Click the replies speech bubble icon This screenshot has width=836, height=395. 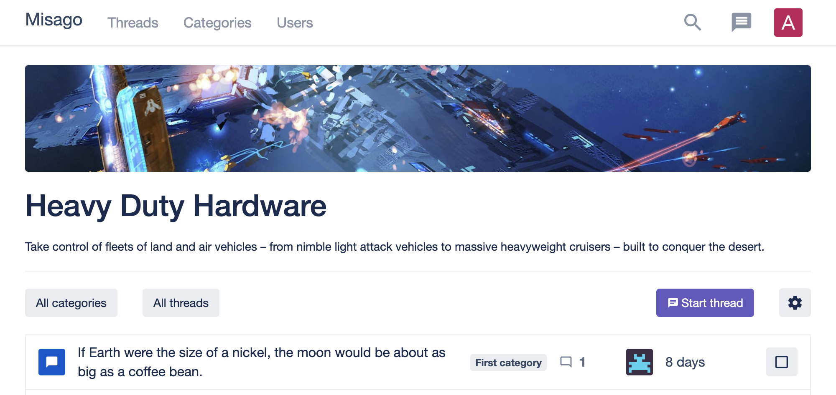[566, 362]
